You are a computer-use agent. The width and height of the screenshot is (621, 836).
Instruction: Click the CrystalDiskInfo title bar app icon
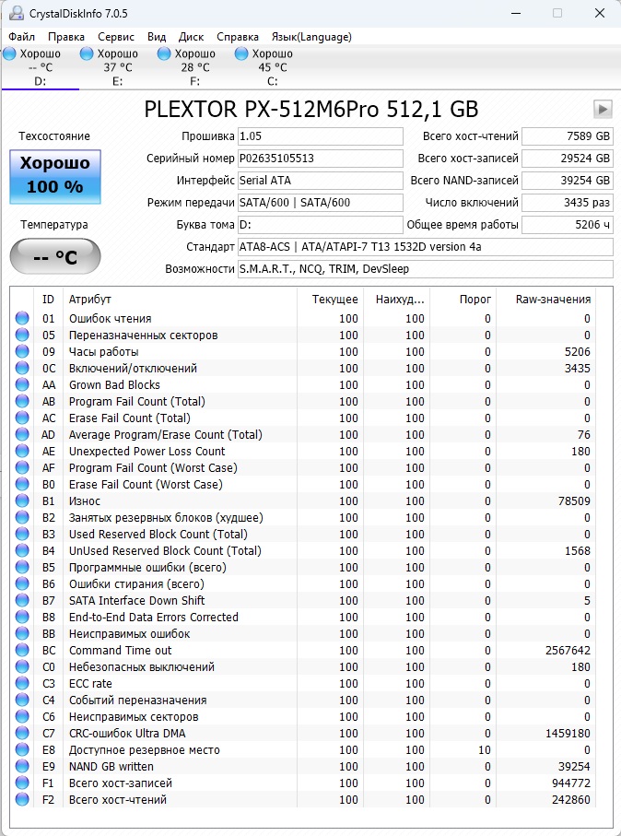(17, 13)
